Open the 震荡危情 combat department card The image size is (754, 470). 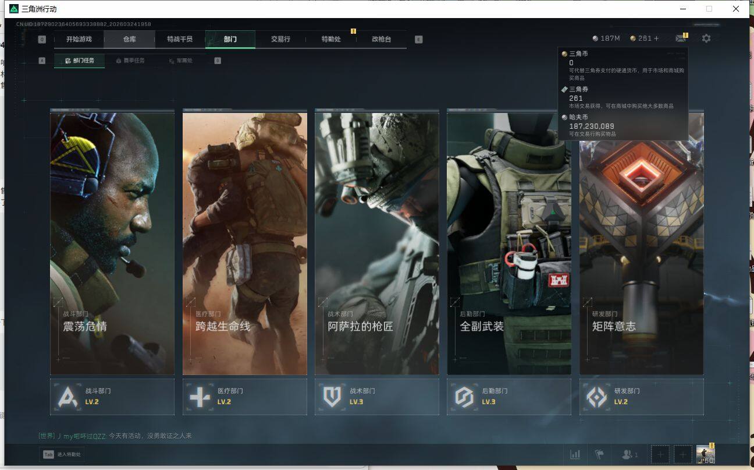coord(112,243)
